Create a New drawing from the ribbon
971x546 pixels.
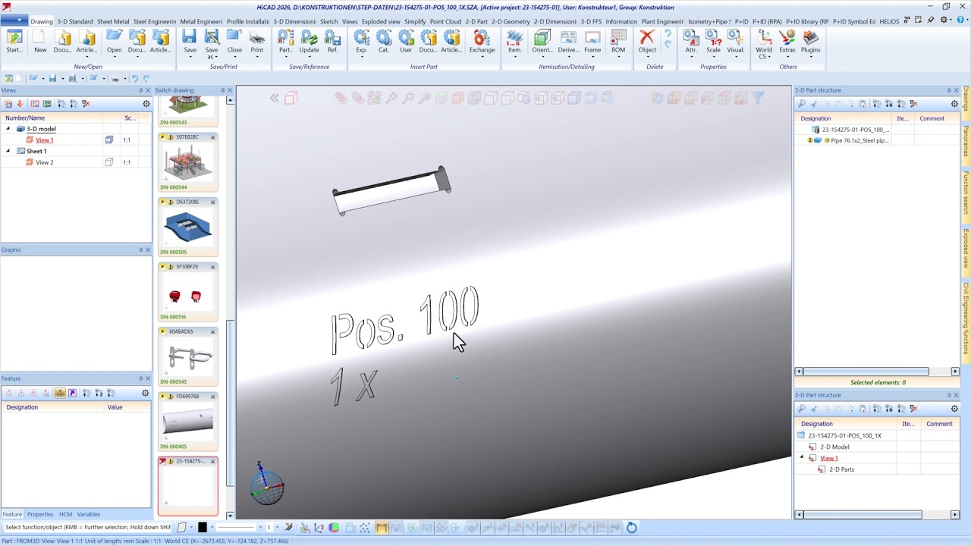40,41
